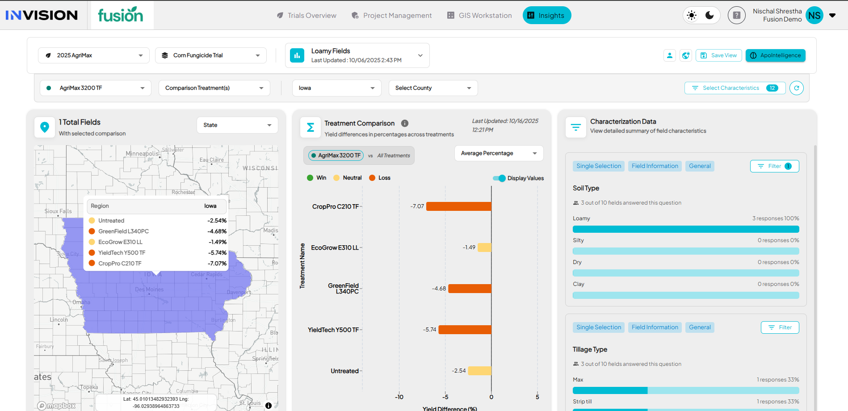The image size is (848, 411).
Task: Toggle the Display Values switch
Action: [x=499, y=178]
